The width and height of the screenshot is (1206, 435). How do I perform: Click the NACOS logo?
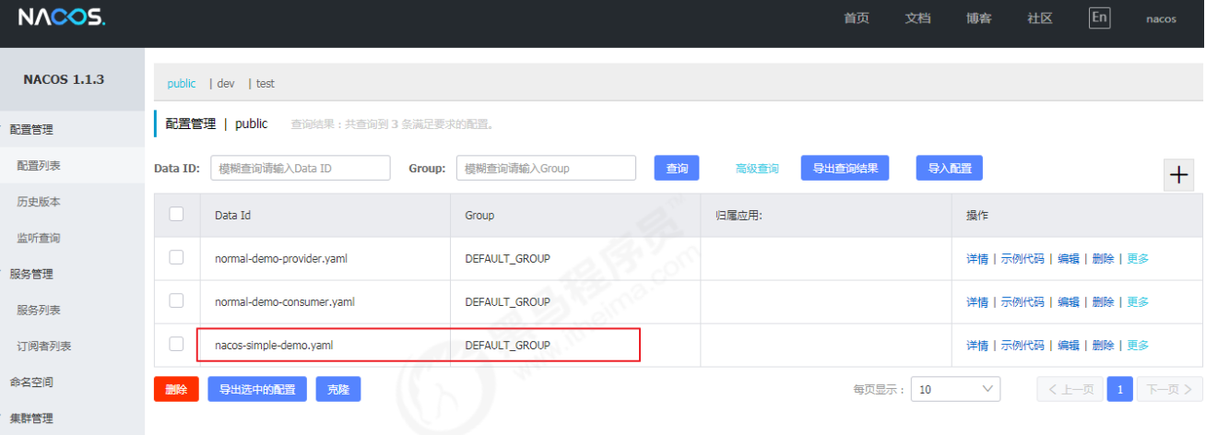coord(61,18)
